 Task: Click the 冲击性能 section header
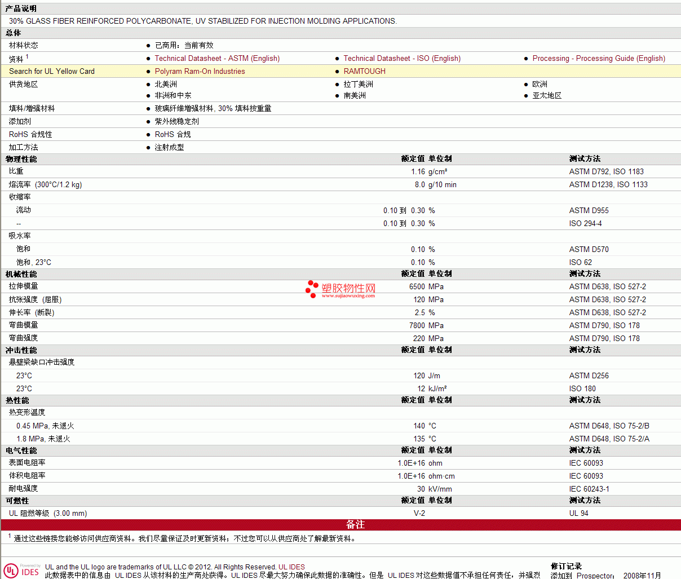(x=21, y=350)
